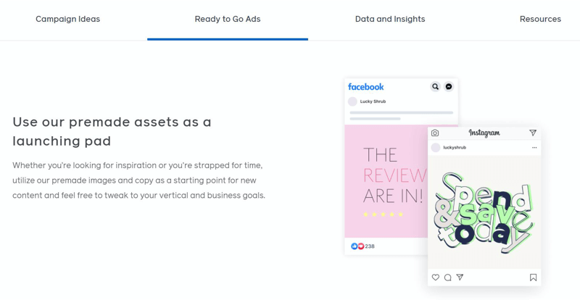Click the Lucky Shrub profile name
Image resolution: width=580 pixels, height=300 pixels.
pyautogui.click(x=373, y=101)
